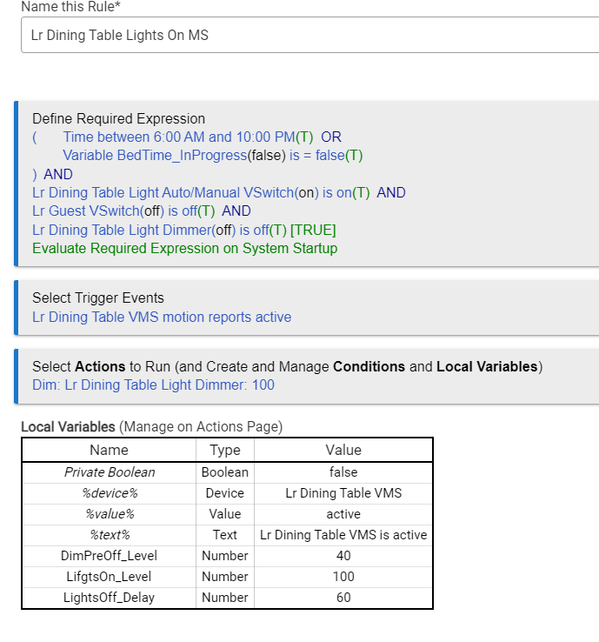
Task: Select the Private Boolean variable row
Action: coord(110,471)
